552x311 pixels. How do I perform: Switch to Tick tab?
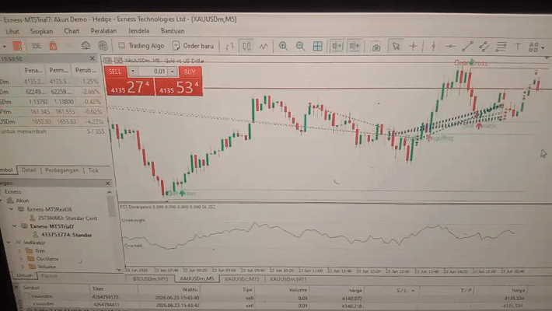click(x=93, y=170)
